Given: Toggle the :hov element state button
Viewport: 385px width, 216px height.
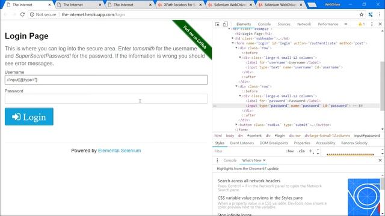Looking at the screenshot, I should pos(290,151).
